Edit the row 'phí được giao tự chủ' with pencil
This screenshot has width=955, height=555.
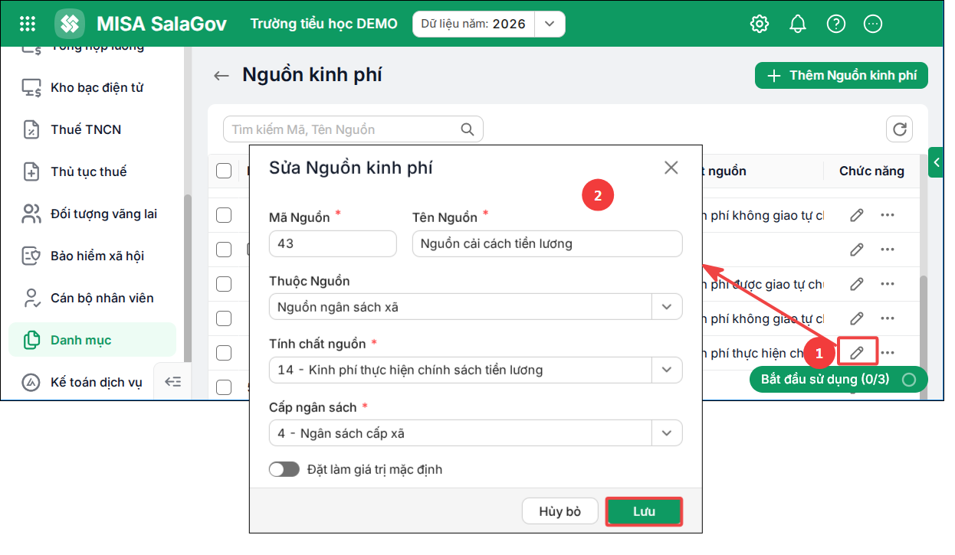pos(857,284)
